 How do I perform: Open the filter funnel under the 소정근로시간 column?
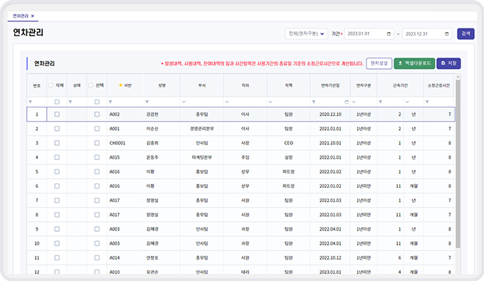(427, 102)
